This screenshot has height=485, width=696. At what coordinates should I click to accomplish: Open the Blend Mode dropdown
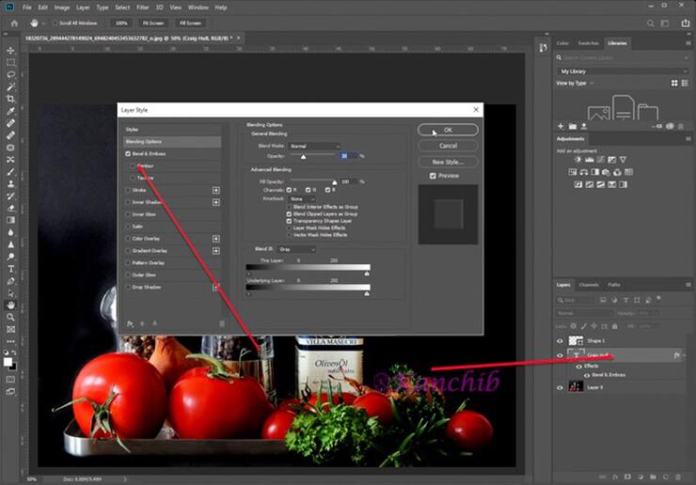314,147
